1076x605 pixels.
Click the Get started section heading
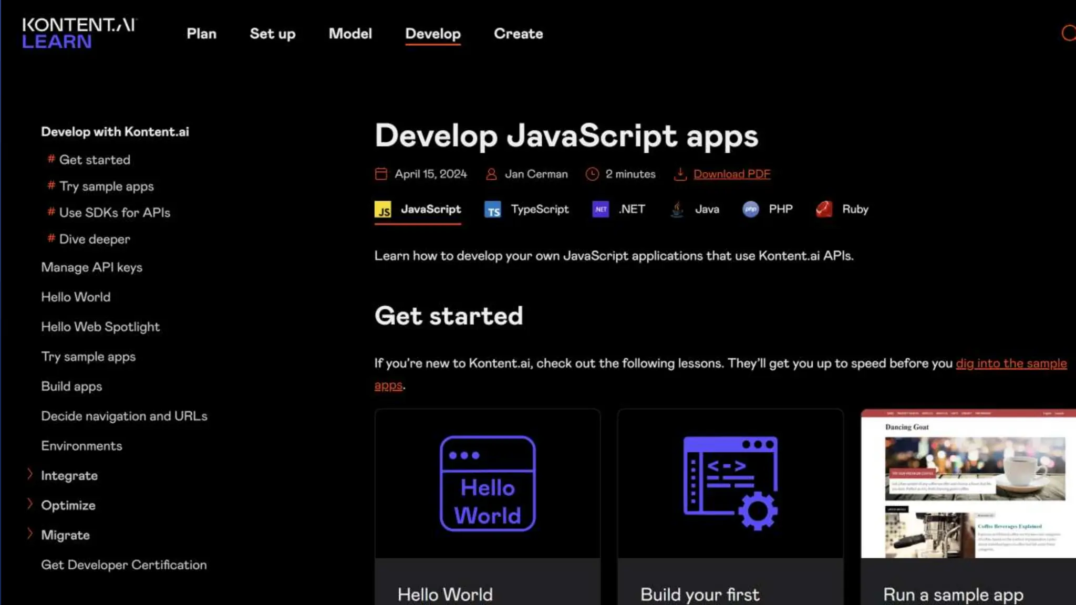click(449, 316)
